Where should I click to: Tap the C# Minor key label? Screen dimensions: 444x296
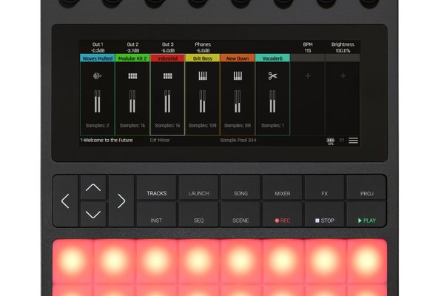click(160, 140)
